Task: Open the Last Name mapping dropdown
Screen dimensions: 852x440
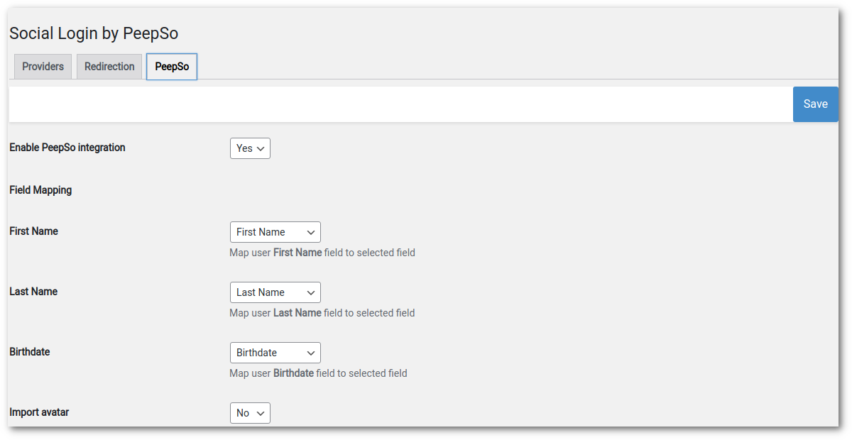Action: coord(275,292)
